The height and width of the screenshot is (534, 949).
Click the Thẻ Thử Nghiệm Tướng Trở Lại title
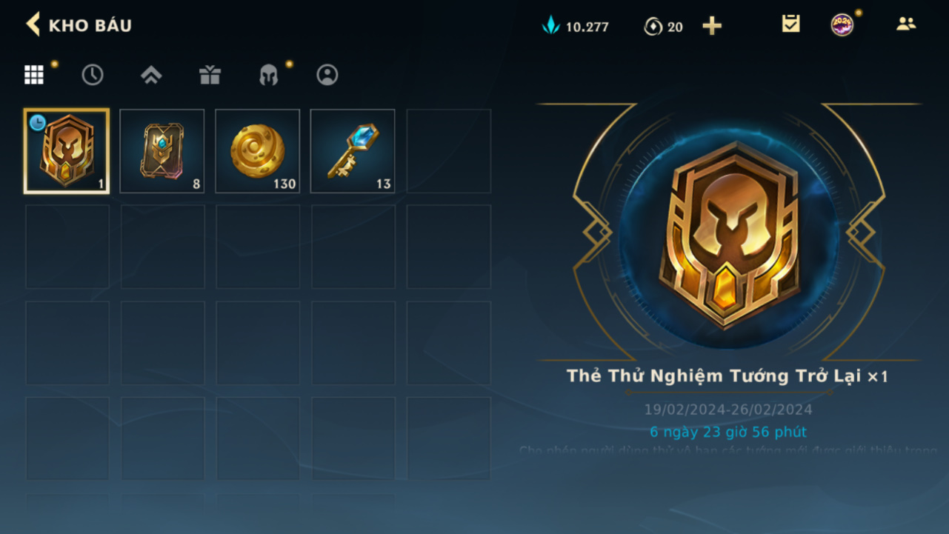click(x=717, y=376)
